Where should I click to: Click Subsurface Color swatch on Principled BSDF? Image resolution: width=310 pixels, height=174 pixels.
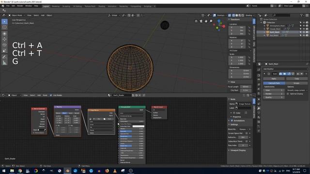[x=138, y=126]
